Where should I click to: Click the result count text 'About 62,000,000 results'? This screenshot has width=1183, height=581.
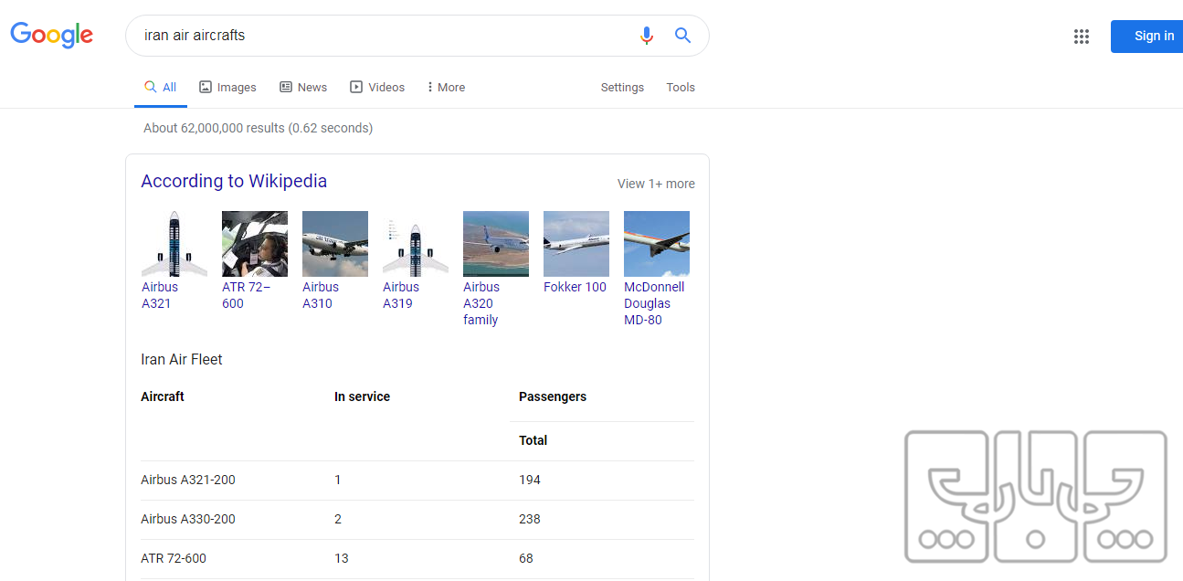click(x=214, y=128)
